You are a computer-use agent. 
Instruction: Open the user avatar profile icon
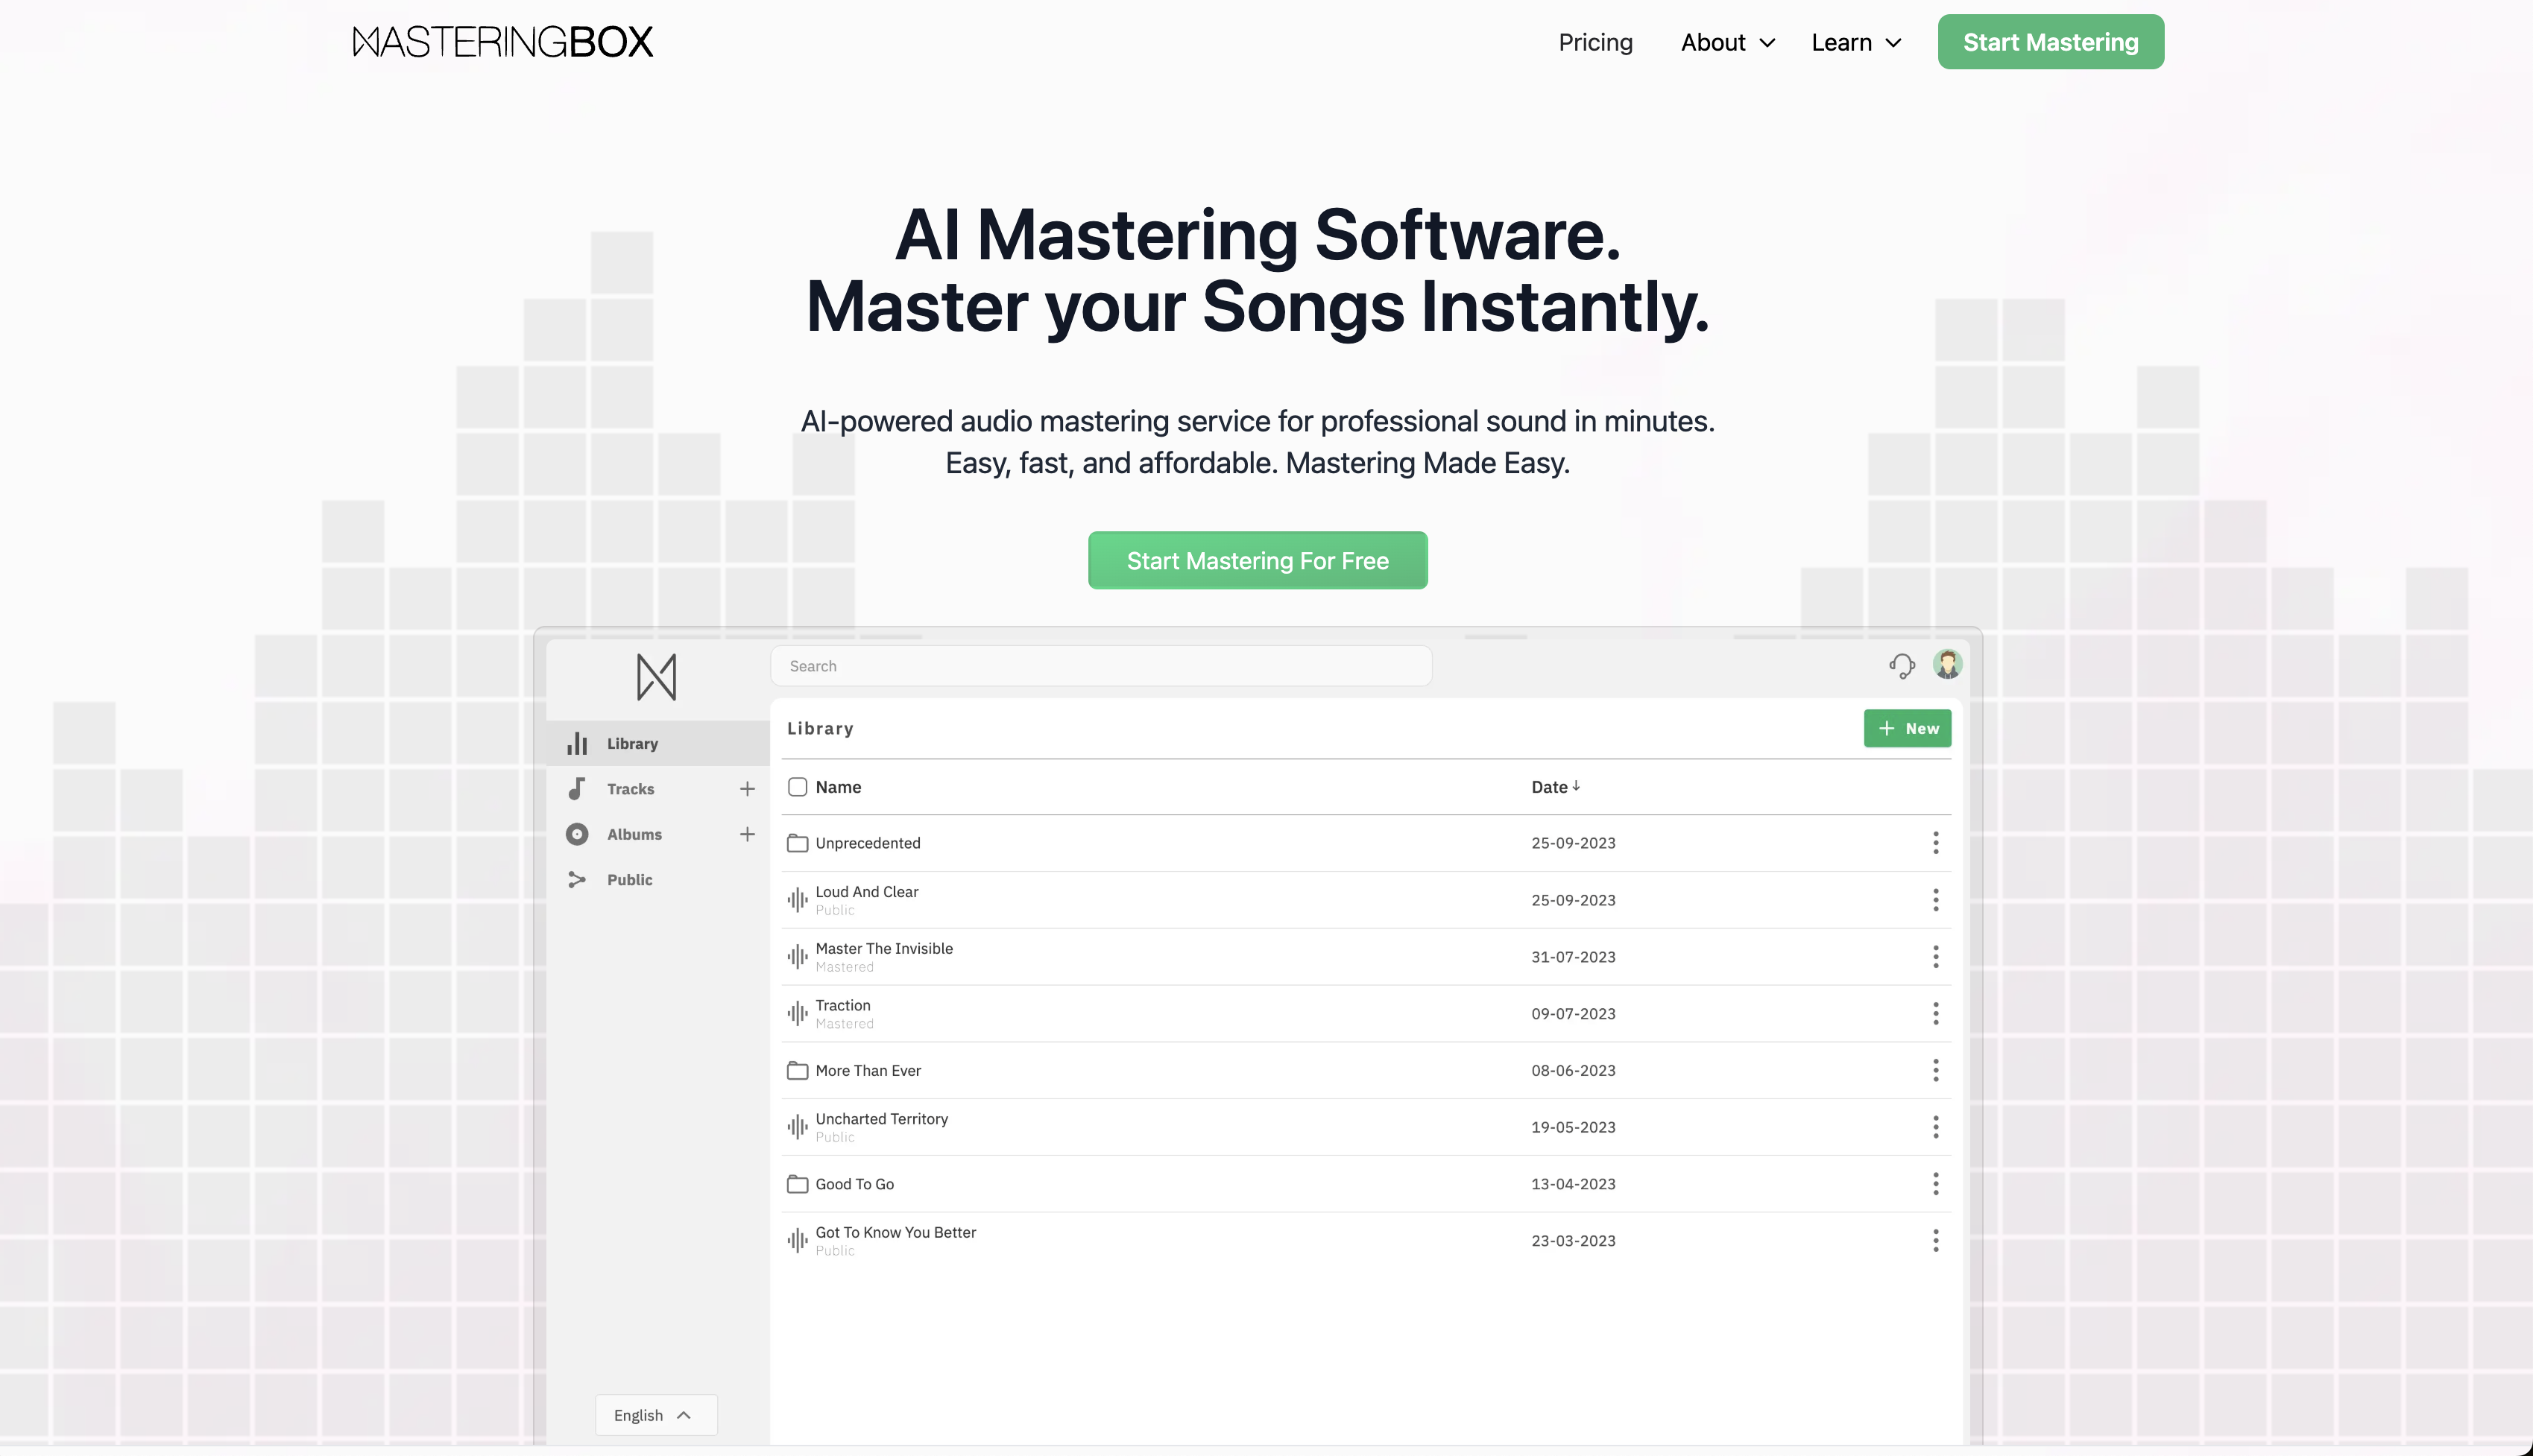point(1947,664)
